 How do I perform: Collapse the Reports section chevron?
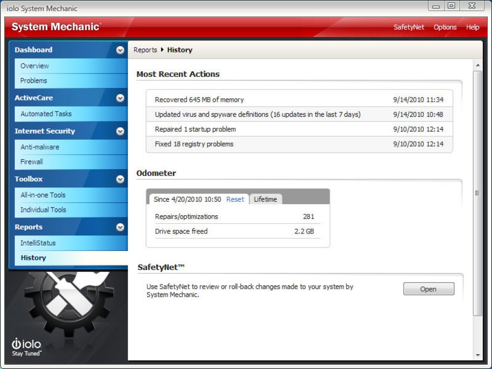pyautogui.click(x=120, y=227)
